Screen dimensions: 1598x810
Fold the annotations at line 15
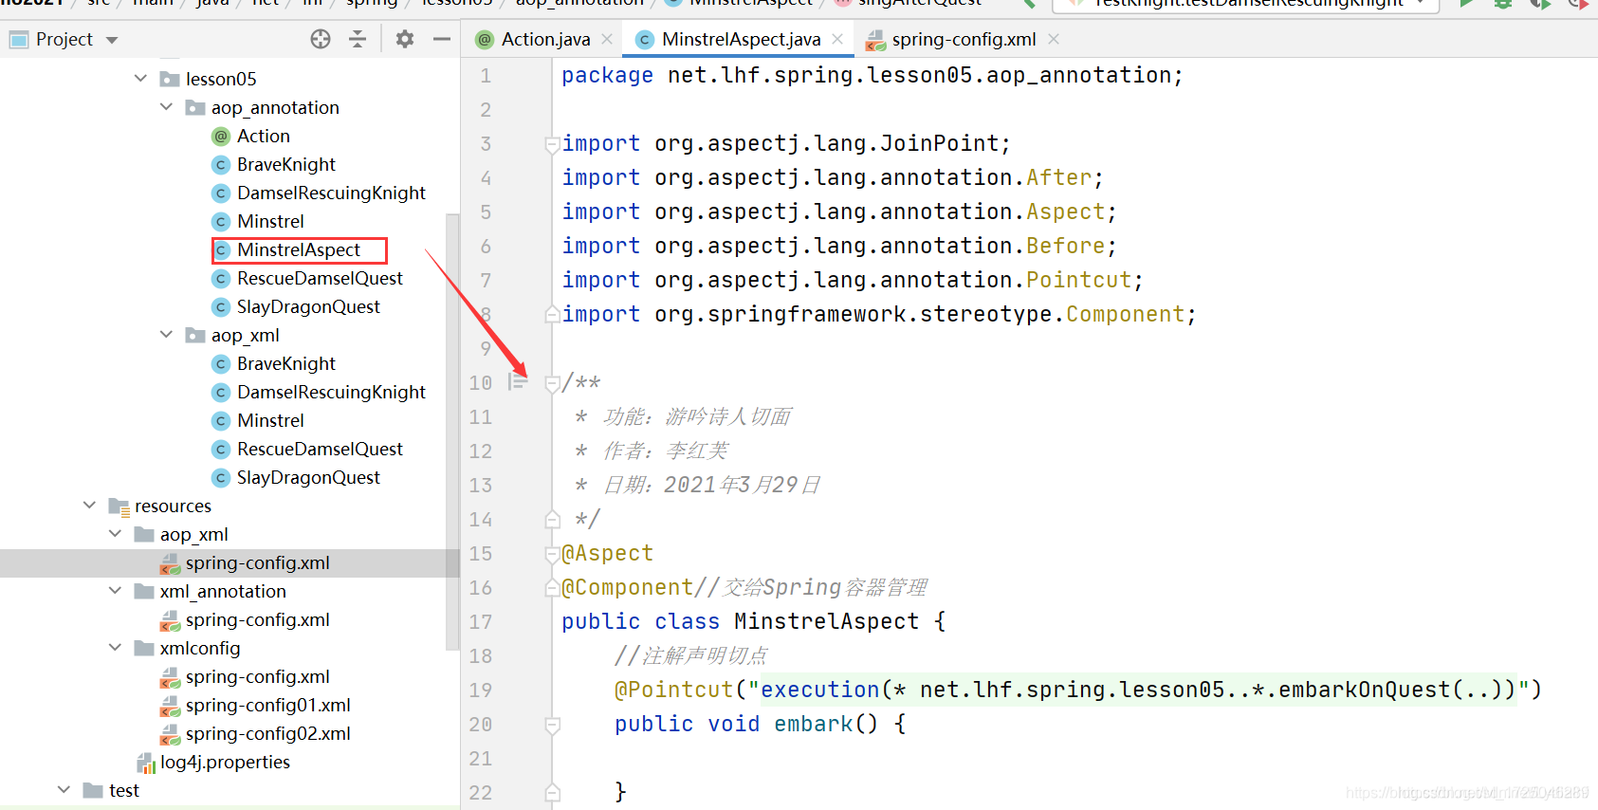click(x=552, y=554)
